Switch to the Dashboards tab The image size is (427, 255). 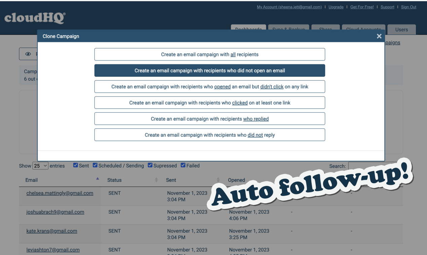tap(248, 27)
